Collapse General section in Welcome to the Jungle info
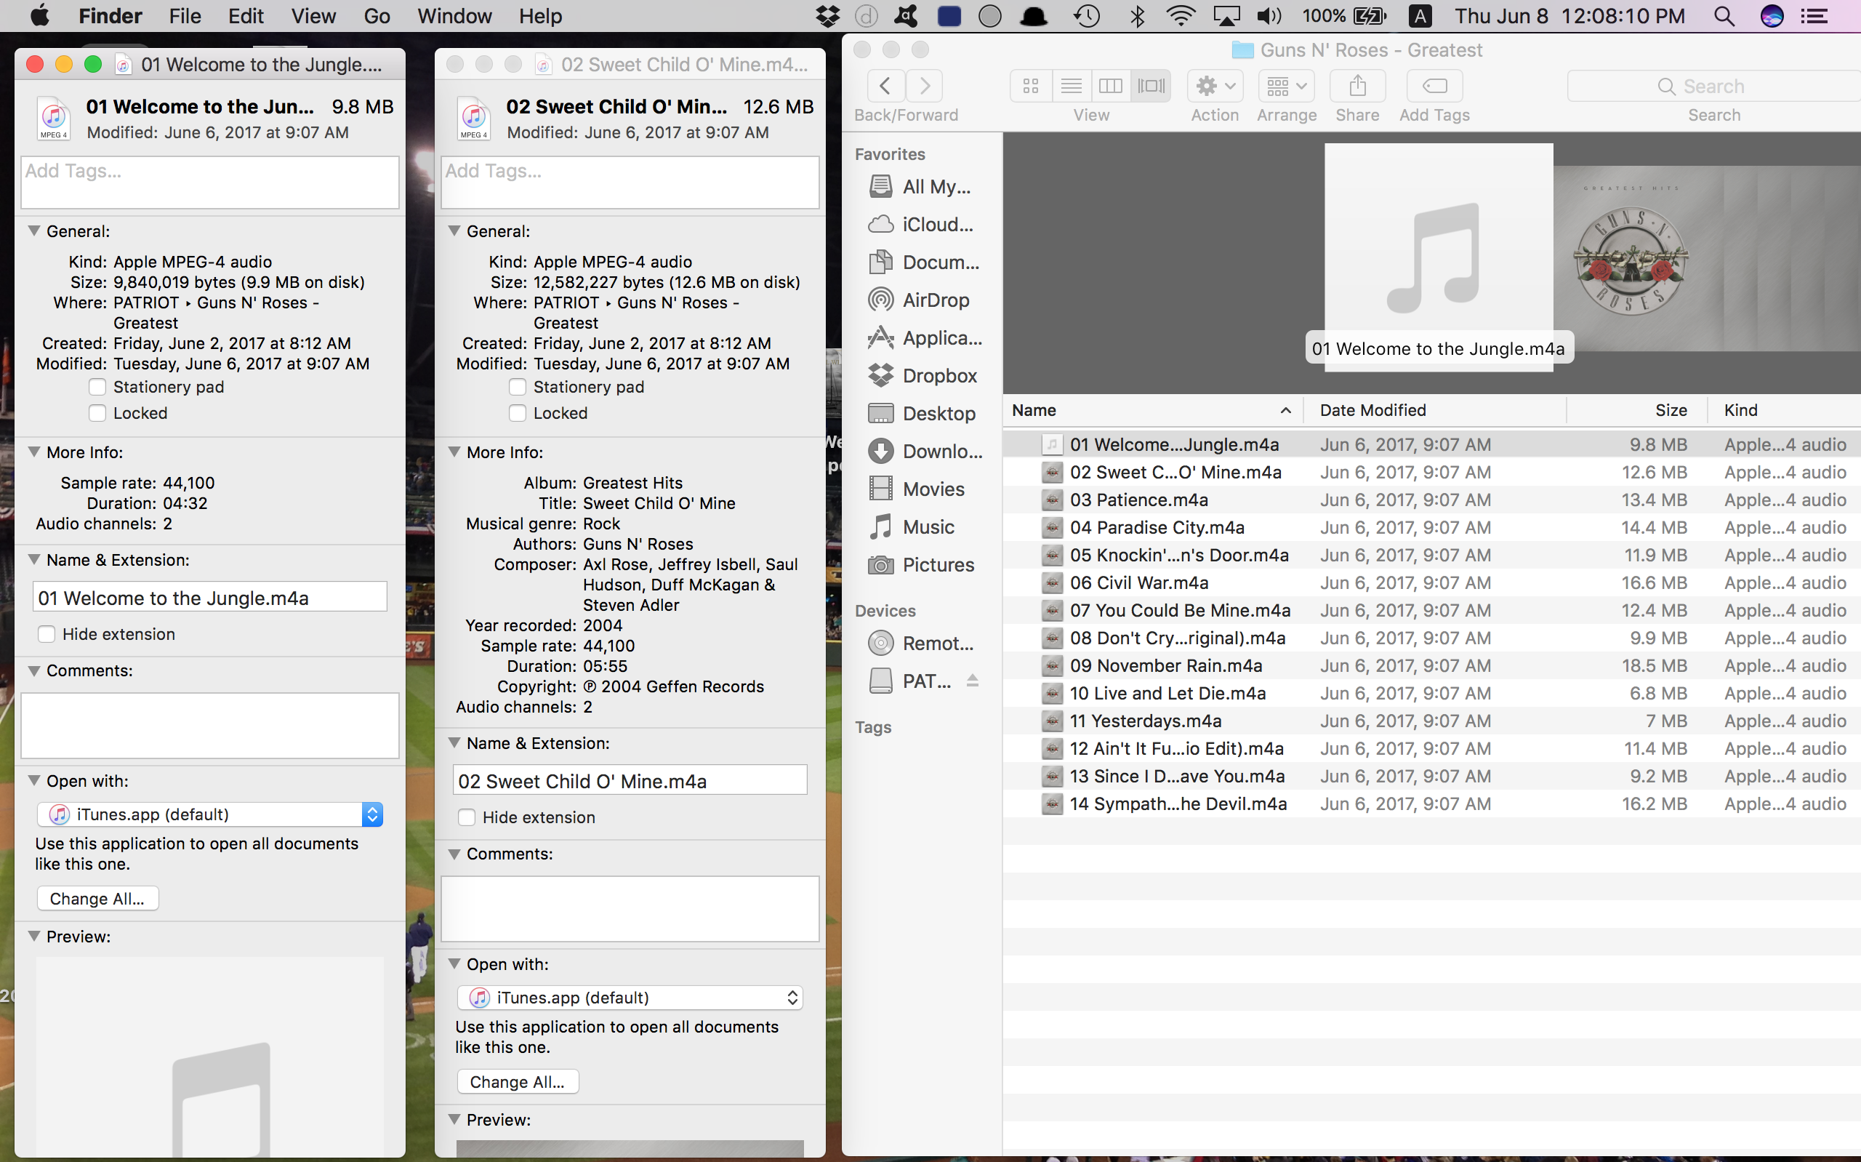 (x=33, y=231)
